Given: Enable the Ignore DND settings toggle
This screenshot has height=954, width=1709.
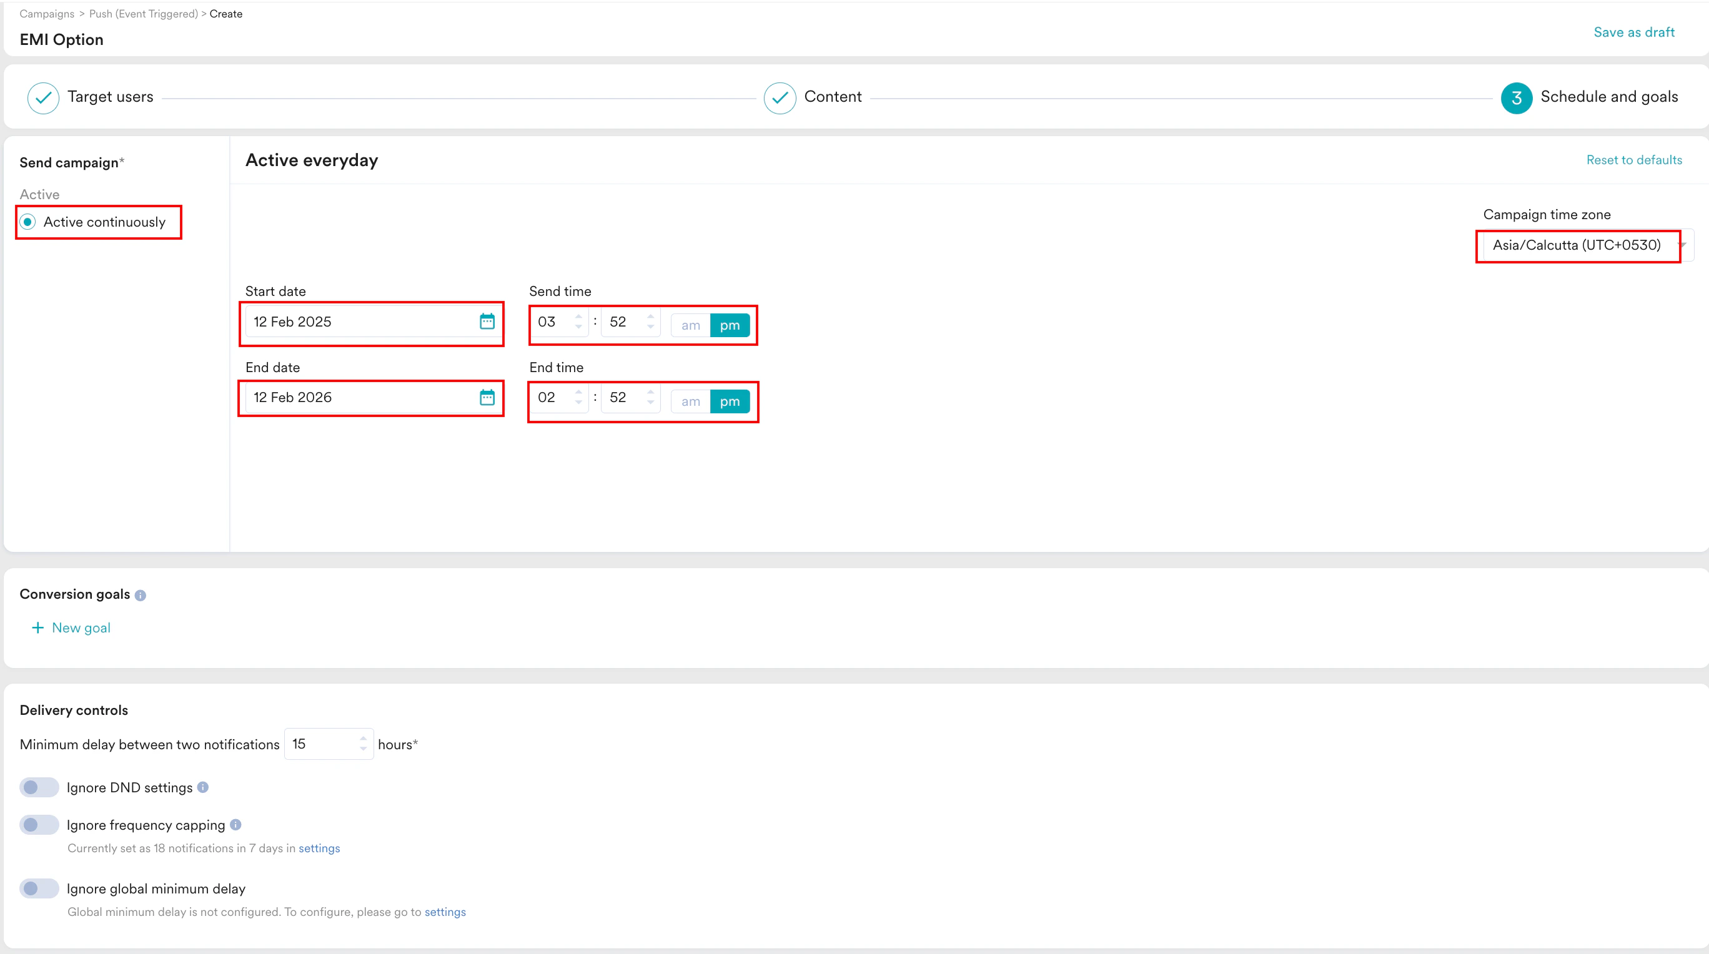Looking at the screenshot, I should click(x=39, y=787).
